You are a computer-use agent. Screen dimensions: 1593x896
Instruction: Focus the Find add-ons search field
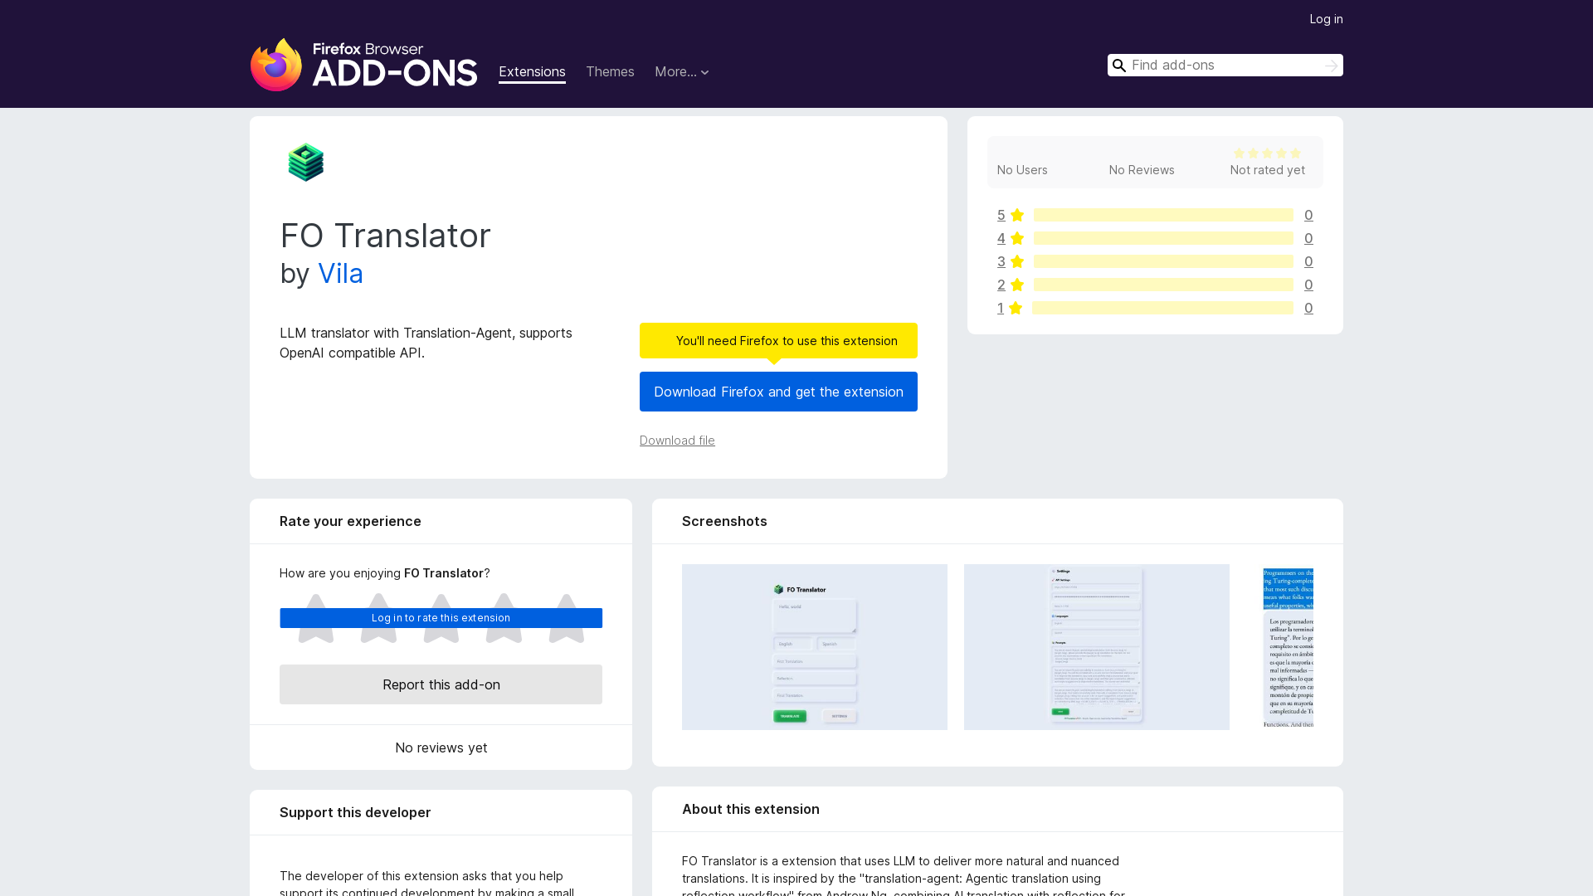pyautogui.click(x=1225, y=66)
